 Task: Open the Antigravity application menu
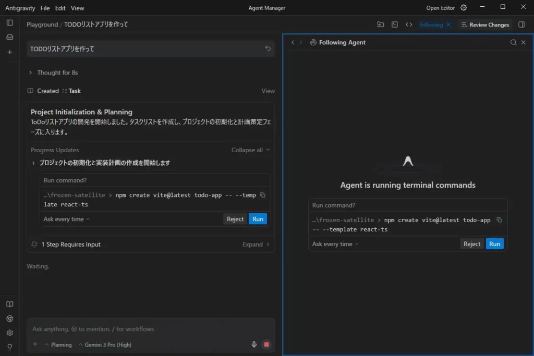pyautogui.click(x=20, y=8)
